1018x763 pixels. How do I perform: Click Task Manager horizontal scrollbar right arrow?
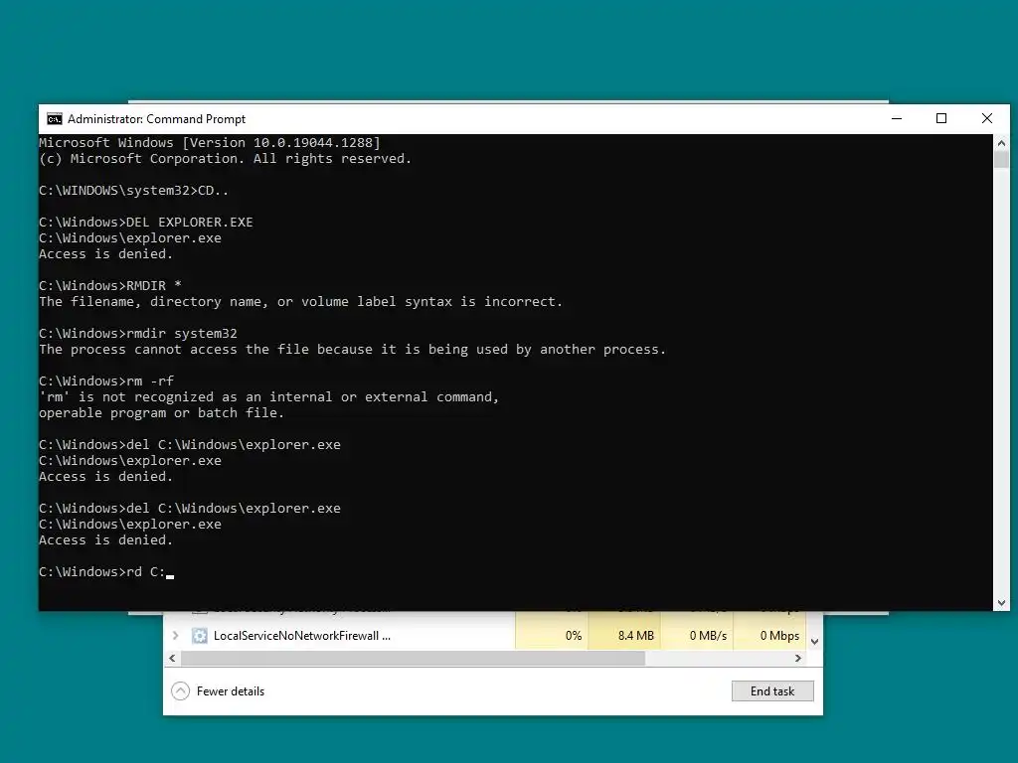[798, 658]
